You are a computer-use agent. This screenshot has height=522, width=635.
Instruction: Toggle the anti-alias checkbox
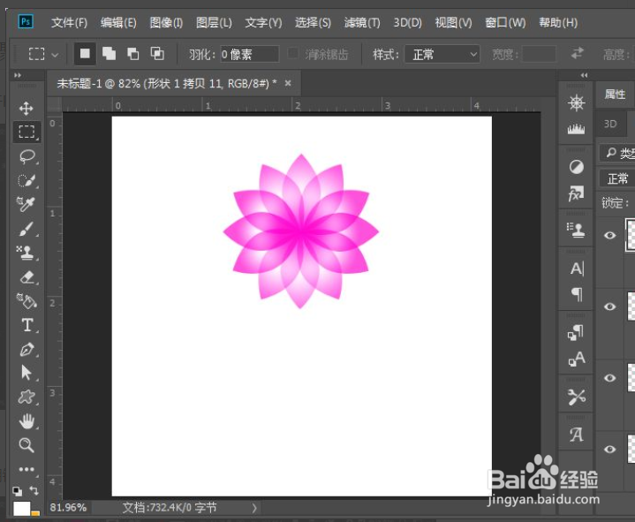293,54
